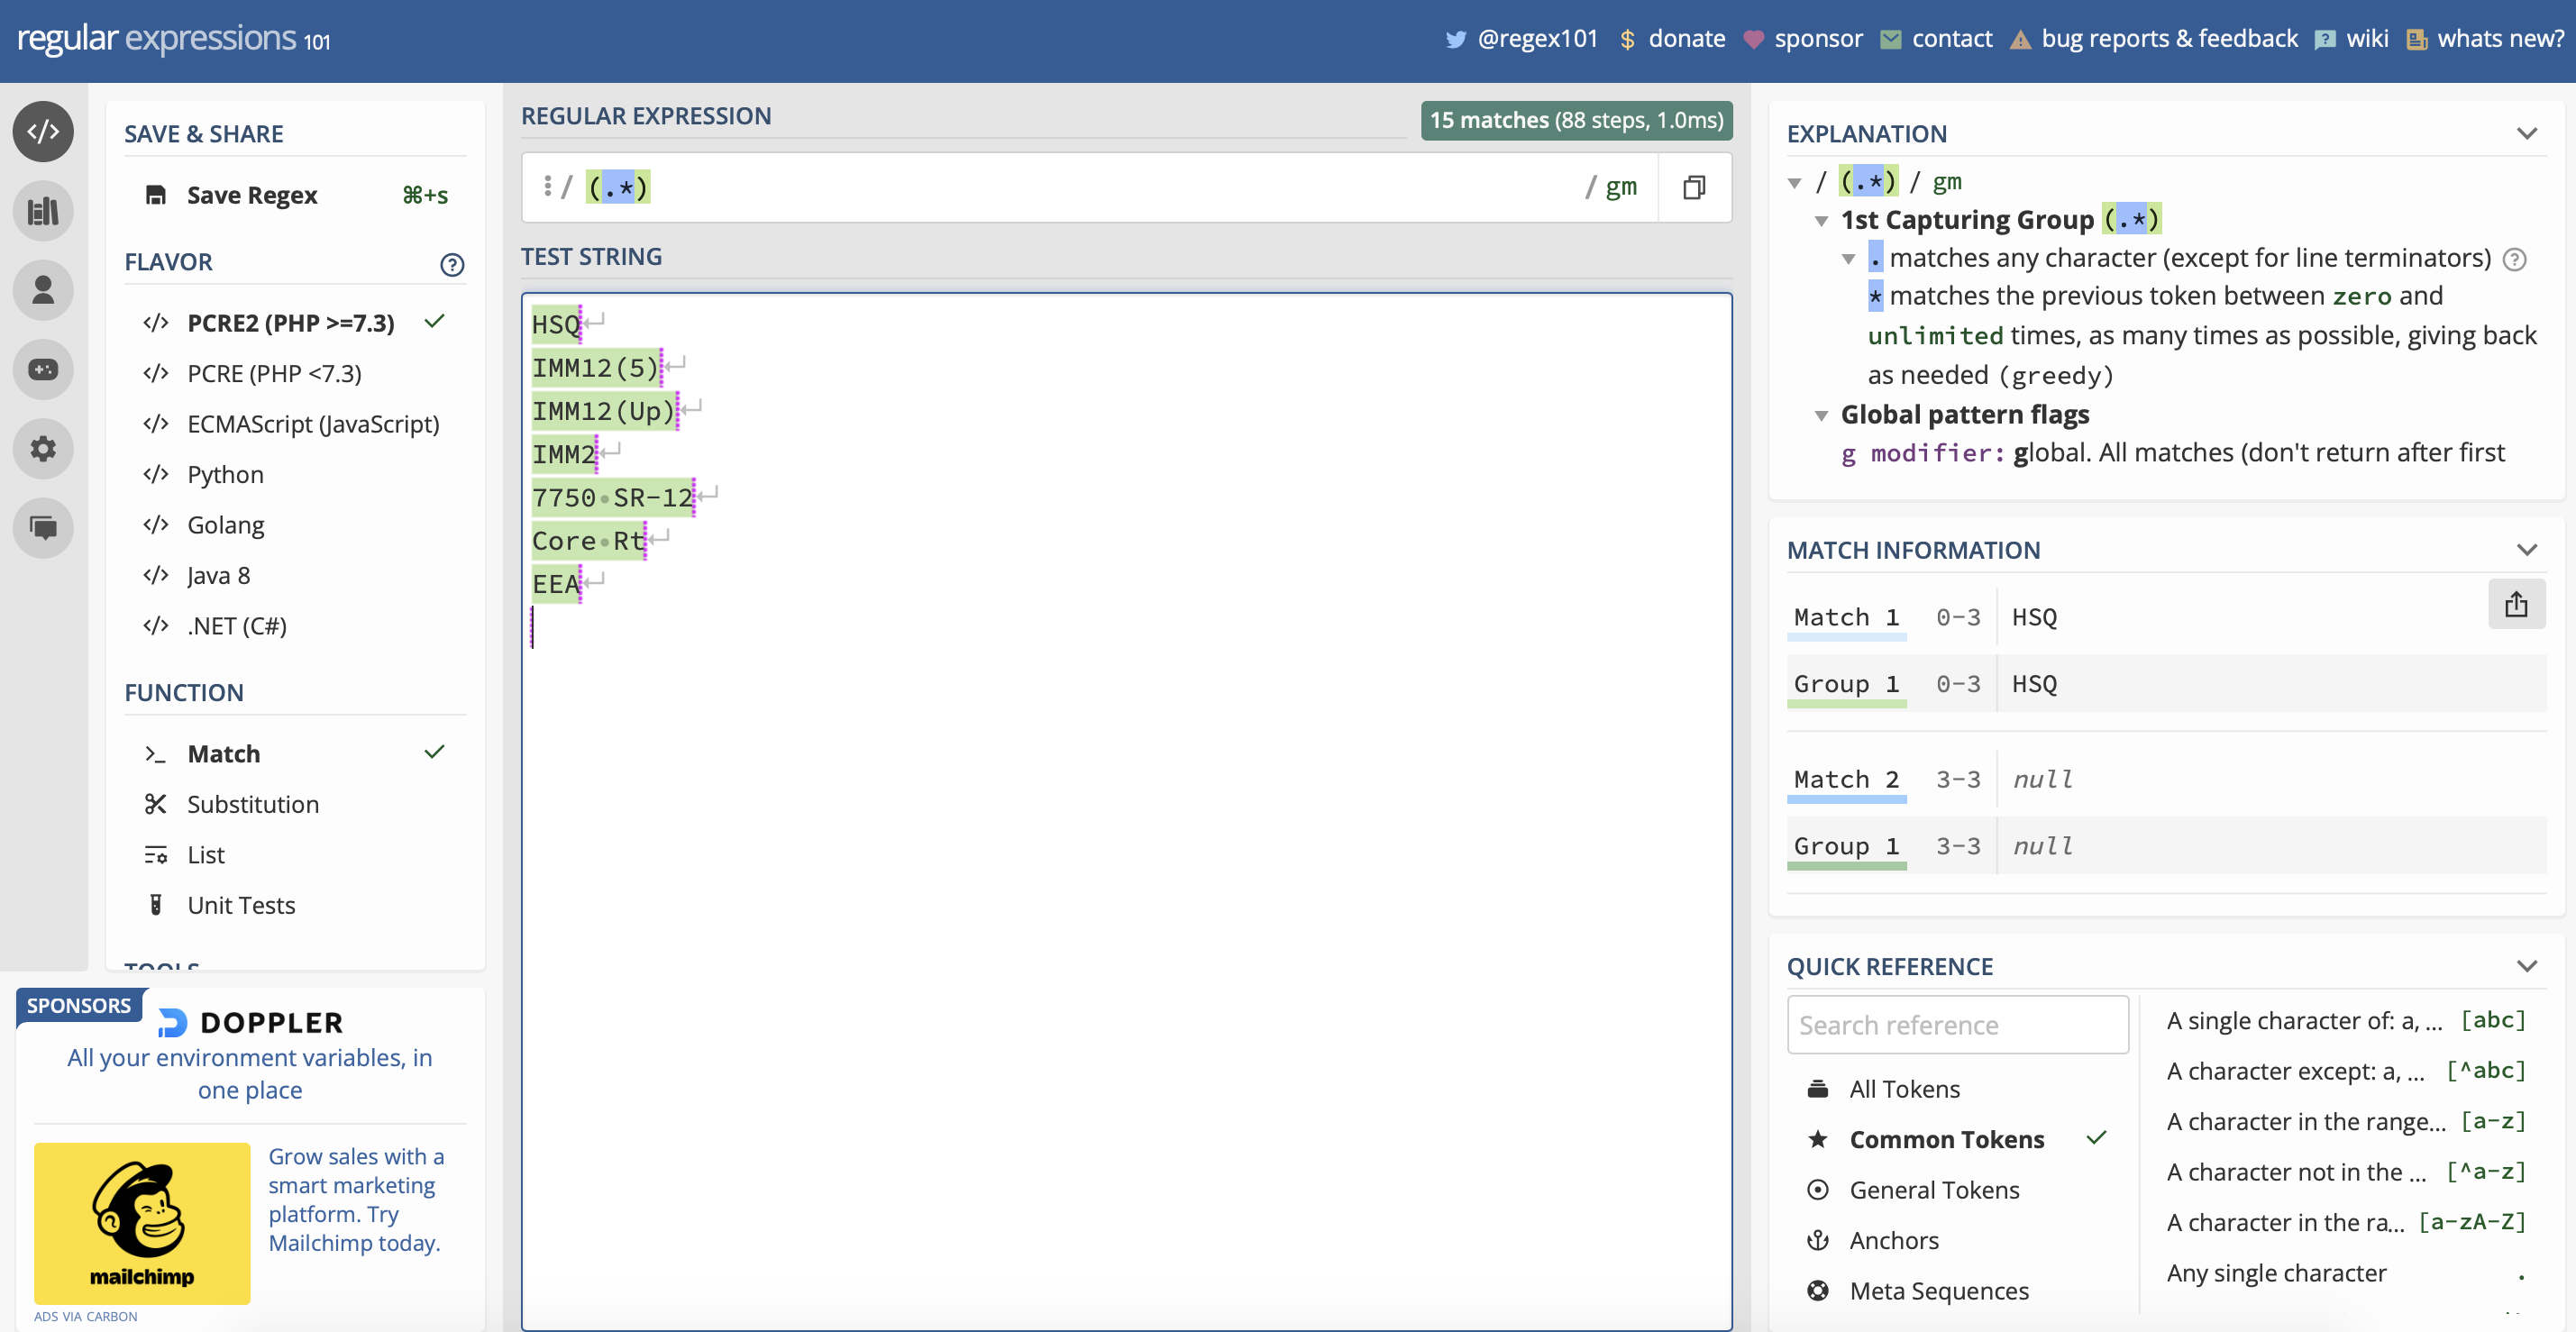Image resolution: width=2576 pixels, height=1332 pixels.
Task: Open the regex library sidebar icon
Action: 43,211
